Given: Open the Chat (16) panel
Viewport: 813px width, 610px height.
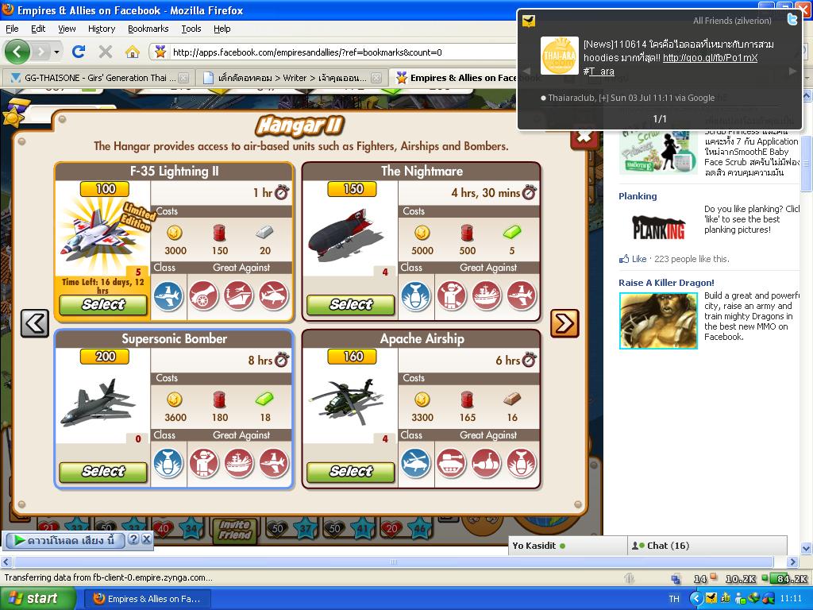Looking at the screenshot, I should pos(707,546).
